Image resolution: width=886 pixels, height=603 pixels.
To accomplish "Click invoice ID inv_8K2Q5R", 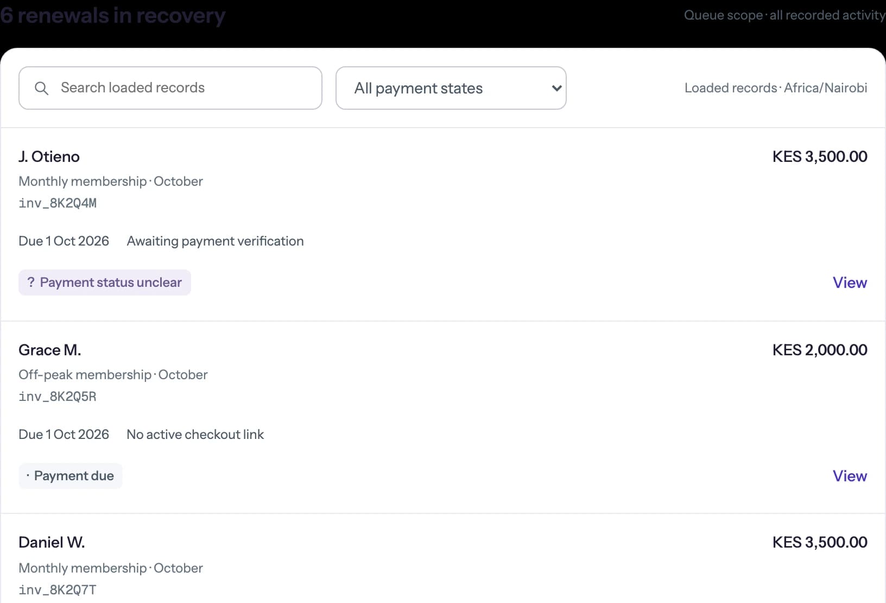I will (x=58, y=397).
